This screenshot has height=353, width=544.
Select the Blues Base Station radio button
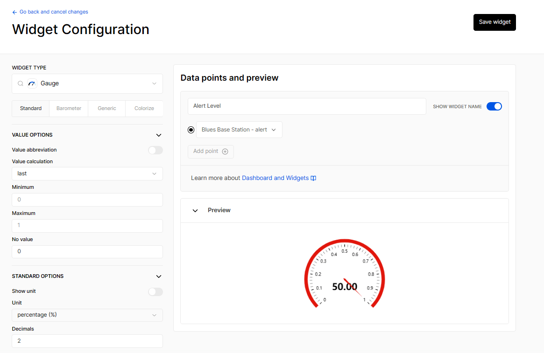tap(191, 130)
